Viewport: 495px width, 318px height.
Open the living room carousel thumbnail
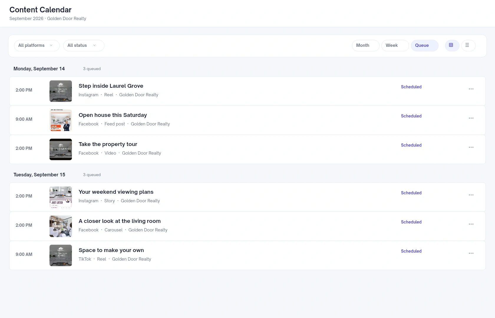coord(61,226)
